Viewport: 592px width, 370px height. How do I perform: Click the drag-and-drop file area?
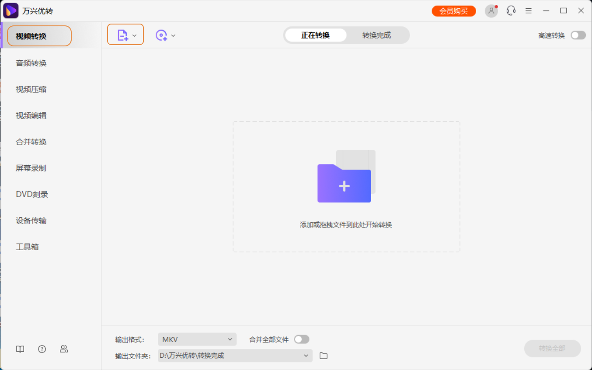pyautogui.click(x=346, y=187)
